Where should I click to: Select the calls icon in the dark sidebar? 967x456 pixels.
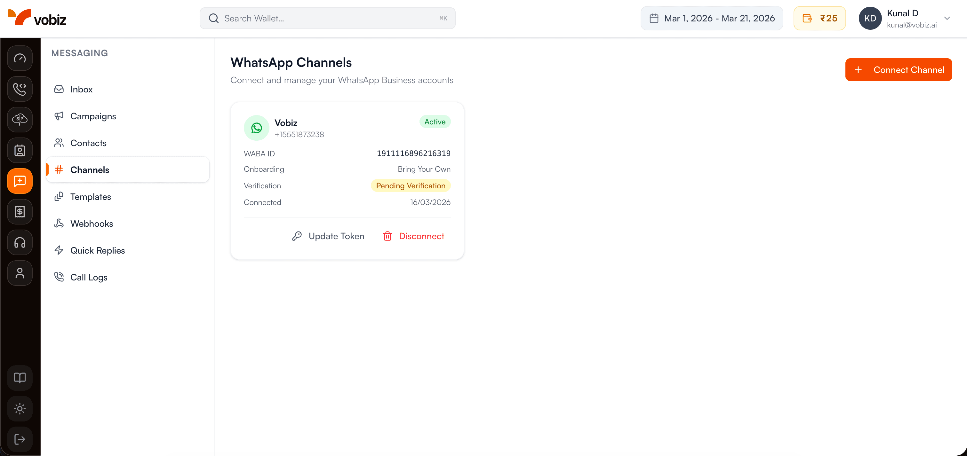coord(20,89)
